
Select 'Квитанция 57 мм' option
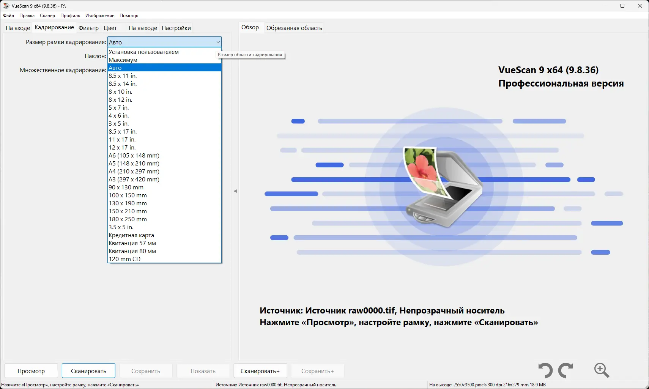click(x=164, y=243)
